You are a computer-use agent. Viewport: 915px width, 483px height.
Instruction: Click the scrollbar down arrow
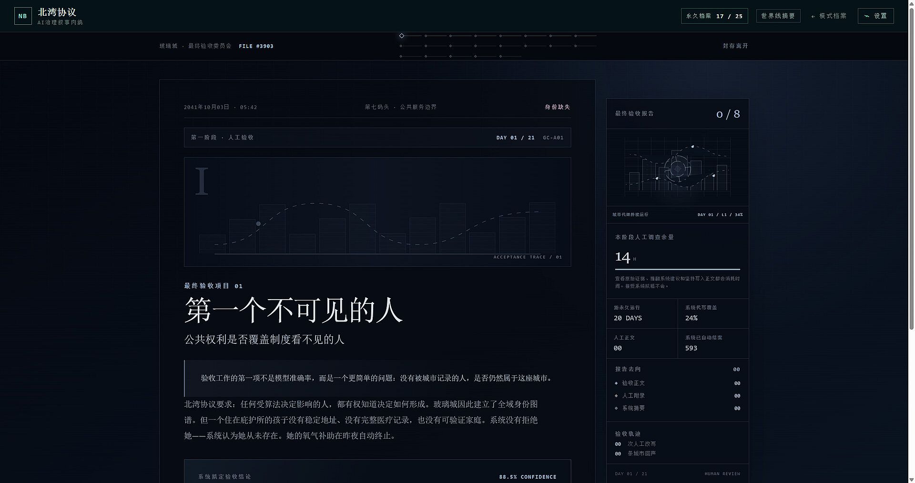(911, 479)
